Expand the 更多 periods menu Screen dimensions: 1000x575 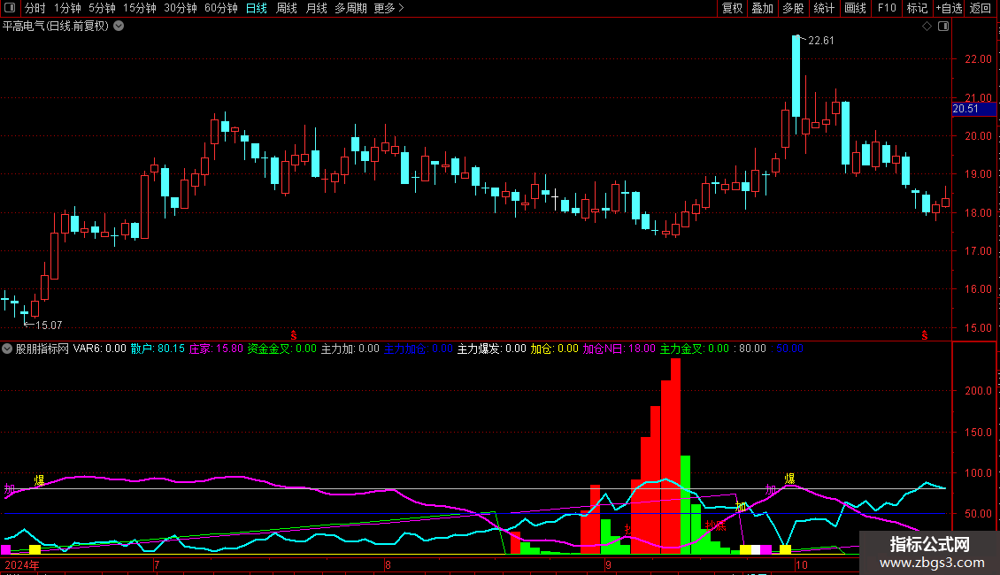click(389, 8)
